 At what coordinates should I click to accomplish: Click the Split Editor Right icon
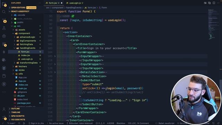coord(214,3)
